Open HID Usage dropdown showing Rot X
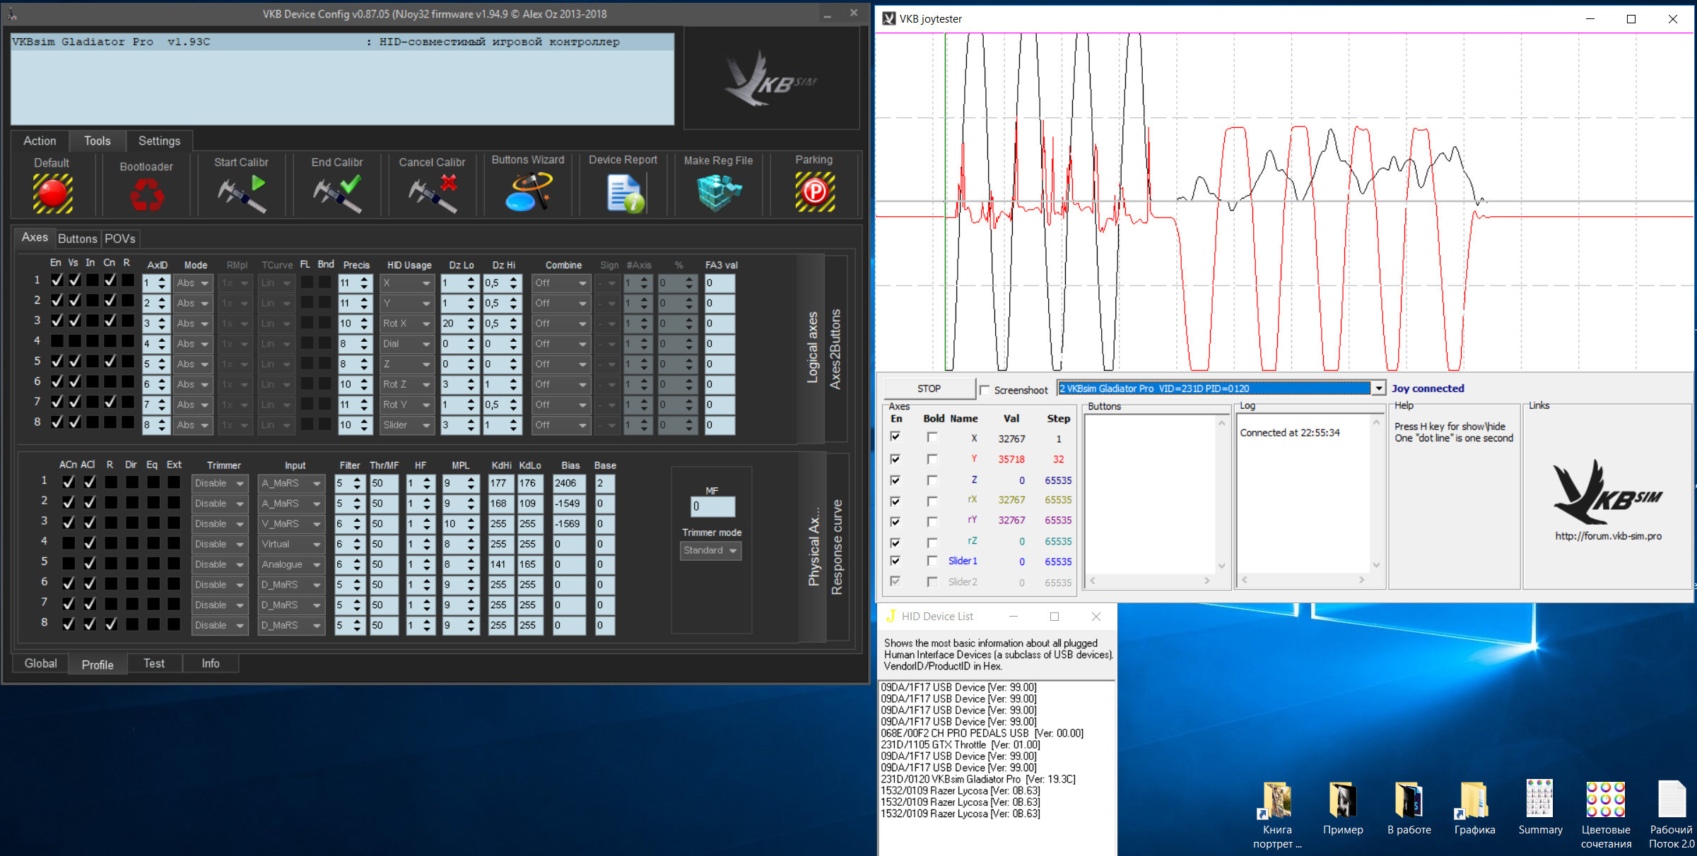This screenshot has height=856, width=1697. tap(406, 323)
